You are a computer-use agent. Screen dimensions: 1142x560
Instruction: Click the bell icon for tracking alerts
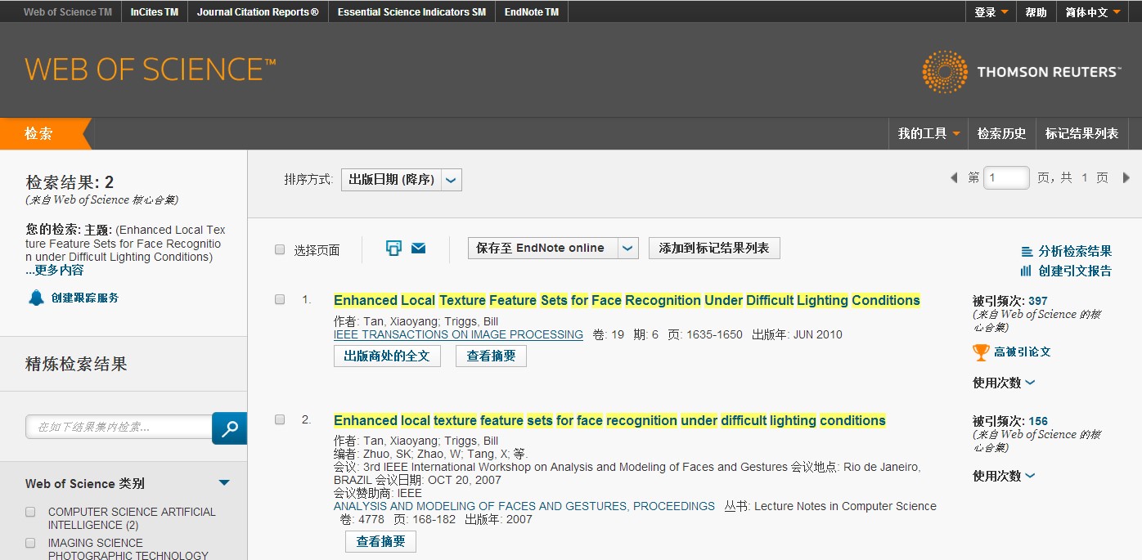[x=36, y=298]
